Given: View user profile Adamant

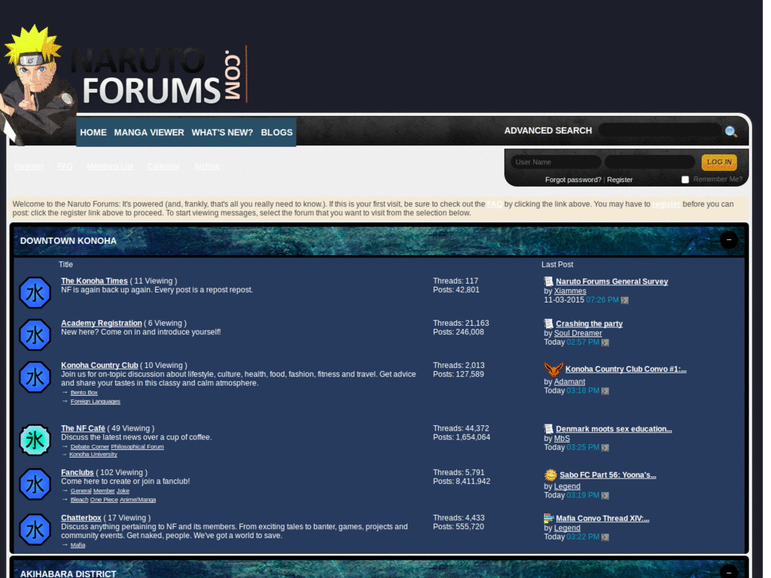Looking at the screenshot, I should [x=569, y=382].
